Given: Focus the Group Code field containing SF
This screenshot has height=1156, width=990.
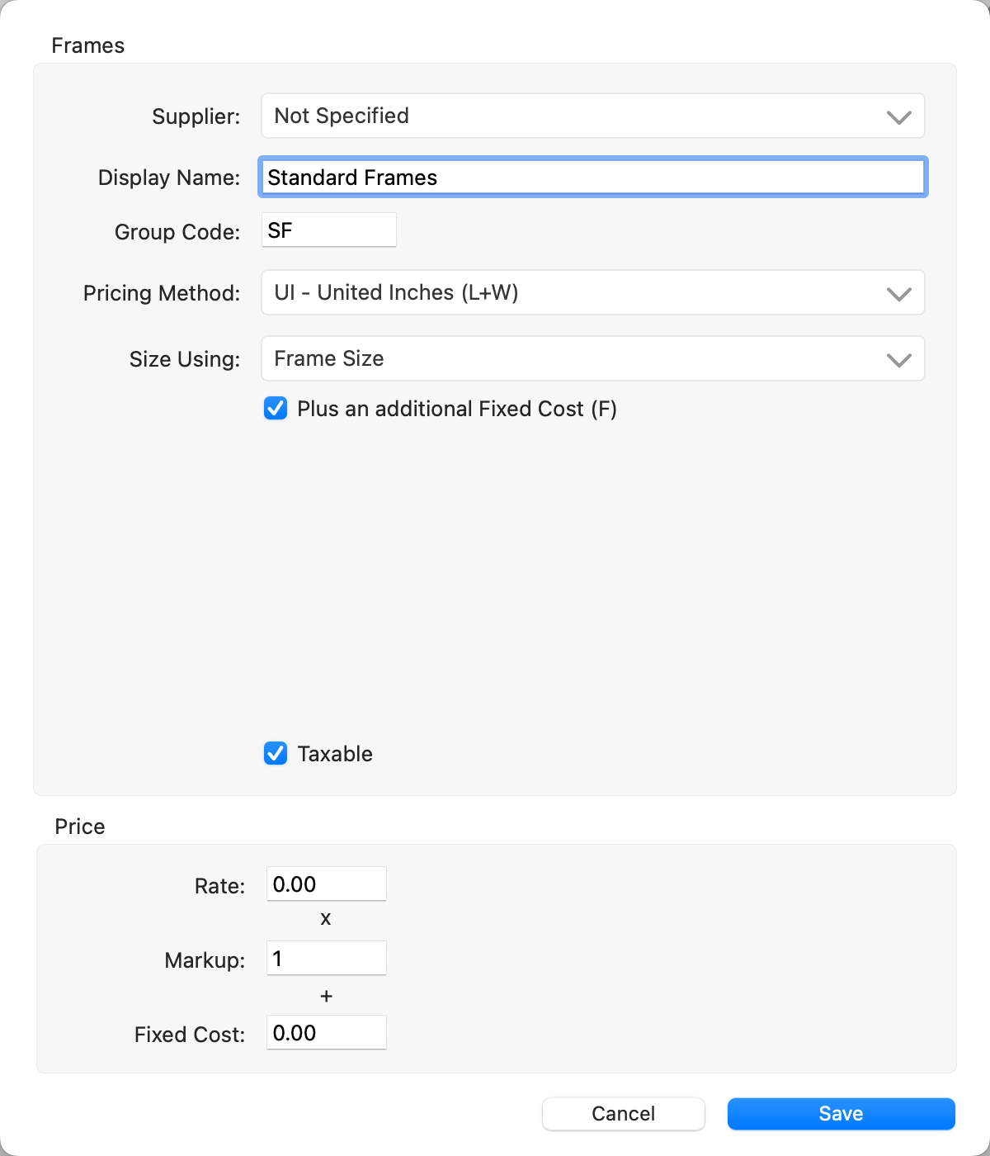Looking at the screenshot, I should coord(328,230).
